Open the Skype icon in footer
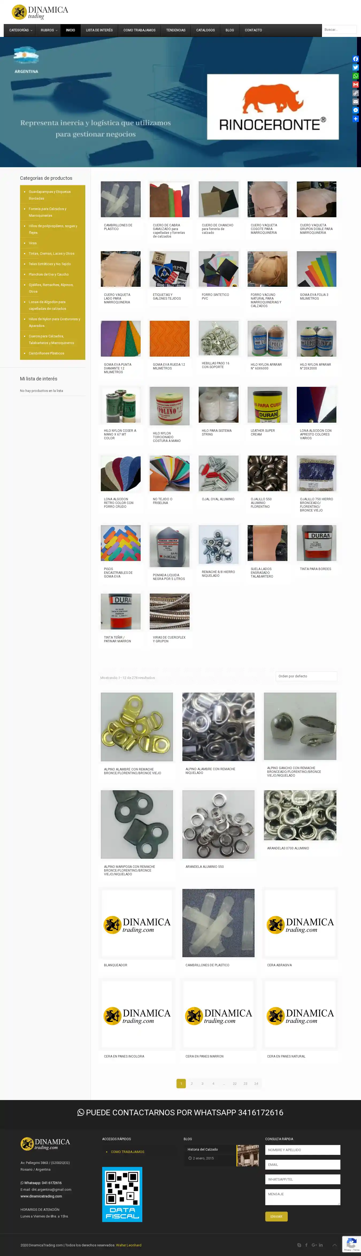This screenshot has width=361, height=1256. pyautogui.click(x=299, y=1245)
